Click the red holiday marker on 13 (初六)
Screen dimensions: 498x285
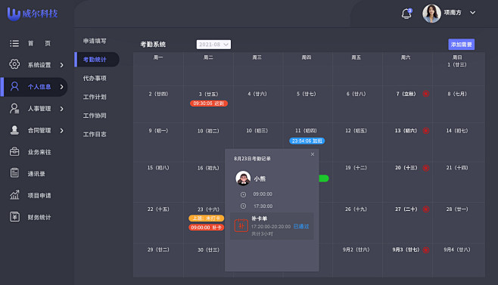click(426, 131)
